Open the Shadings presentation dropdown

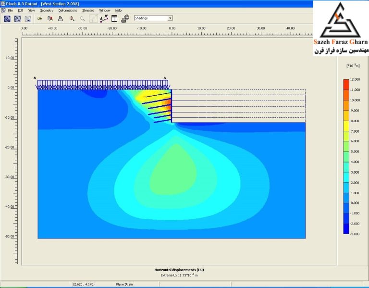click(x=153, y=18)
